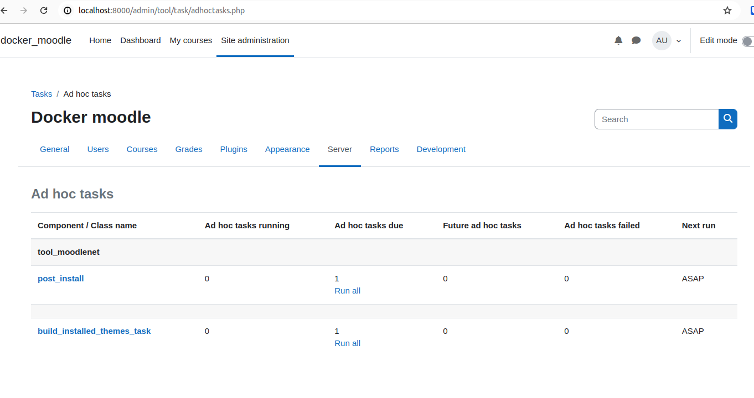Click the Ad hoc tasks section heading
Screen dimensions: 754x398
(73, 194)
